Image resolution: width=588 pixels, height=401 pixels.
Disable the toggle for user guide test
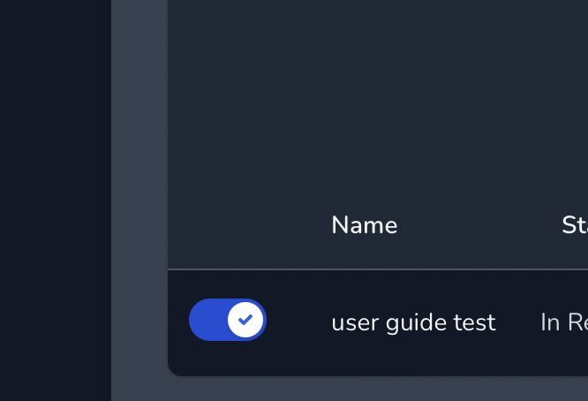[227, 320]
